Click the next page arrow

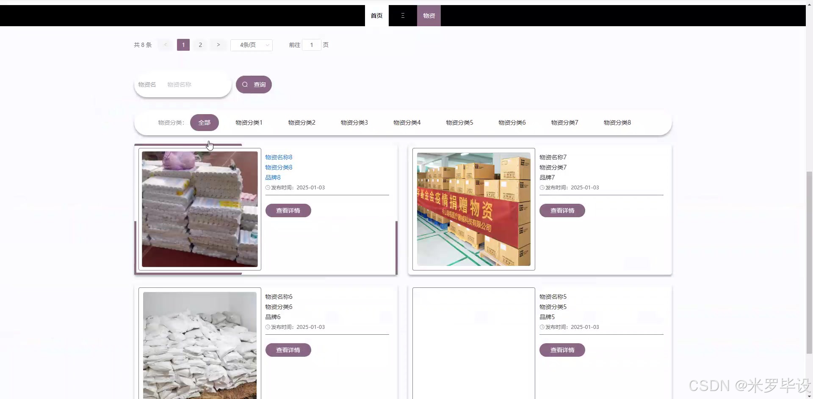coord(218,45)
